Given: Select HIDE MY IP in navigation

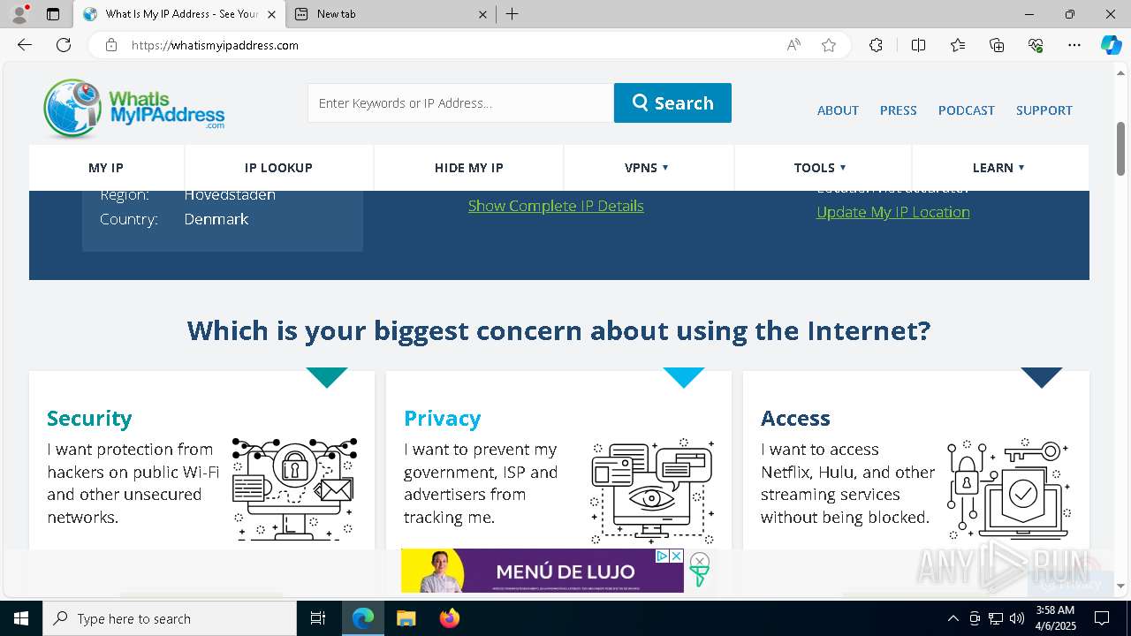Looking at the screenshot, I should point(468,168).
